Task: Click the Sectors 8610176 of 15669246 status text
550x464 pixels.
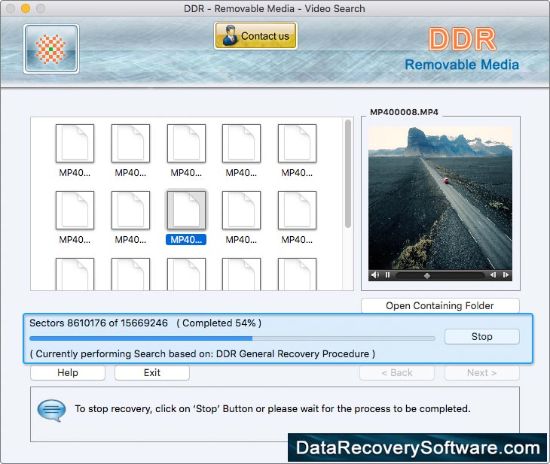Action: (x=99, y=323)
